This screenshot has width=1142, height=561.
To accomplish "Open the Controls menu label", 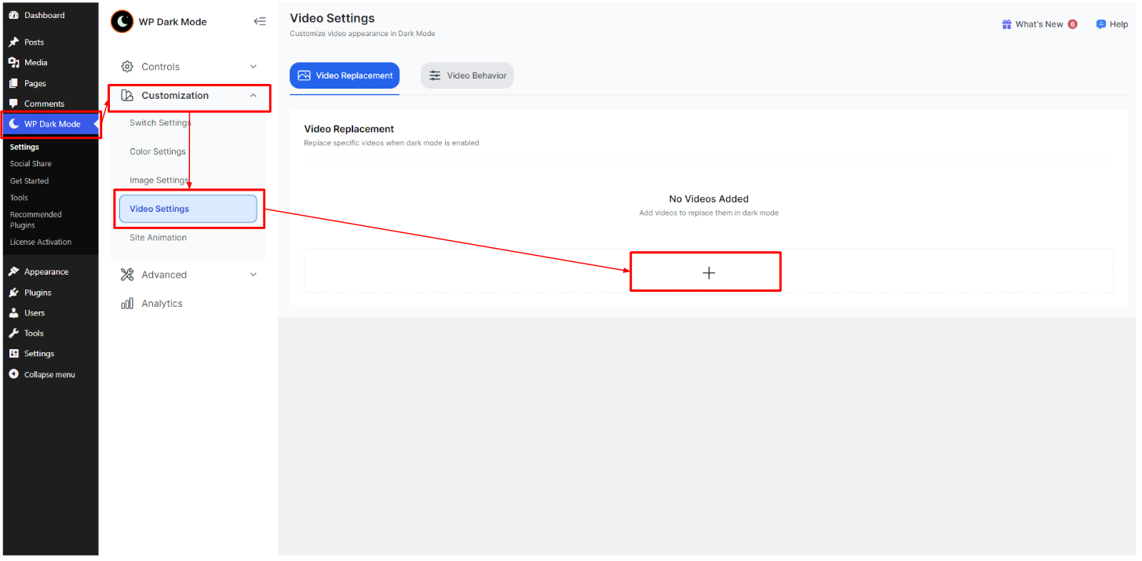I will [160, 67].
